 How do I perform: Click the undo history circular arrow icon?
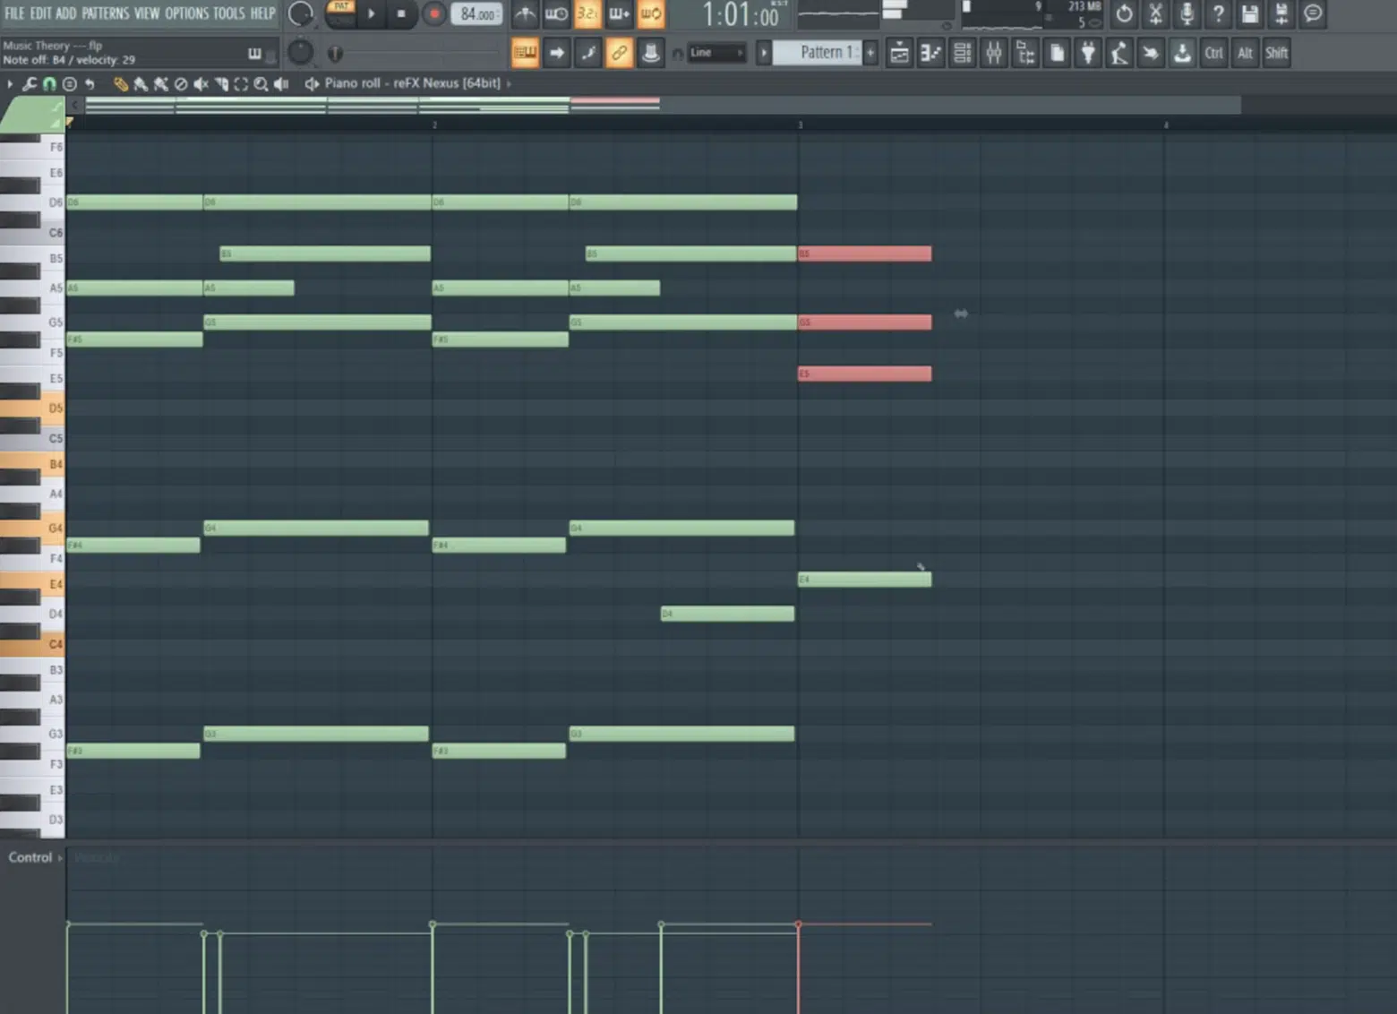point(1124,13)
